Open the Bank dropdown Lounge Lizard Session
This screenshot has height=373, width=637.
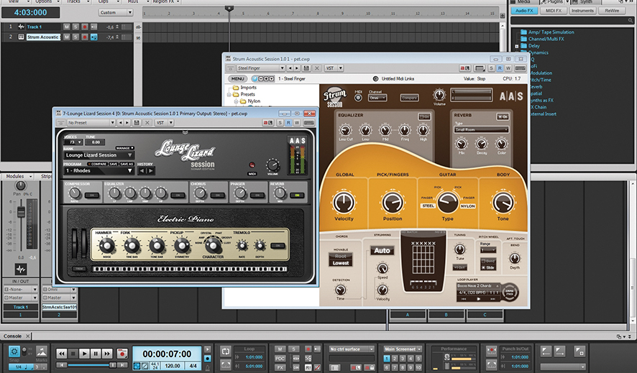[x=98, y=155]
